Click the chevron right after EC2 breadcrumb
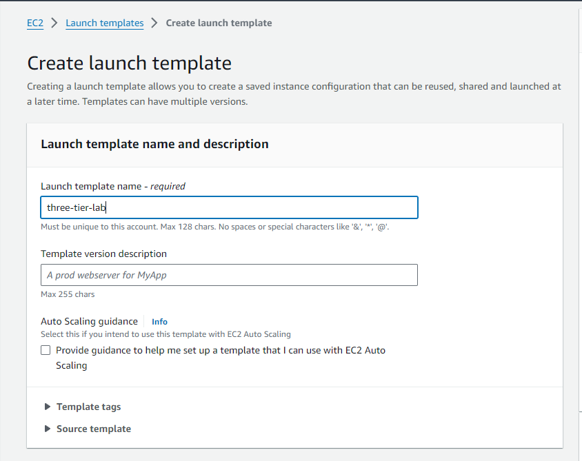This screenshot has width=582, height=461. click(54, 23)
